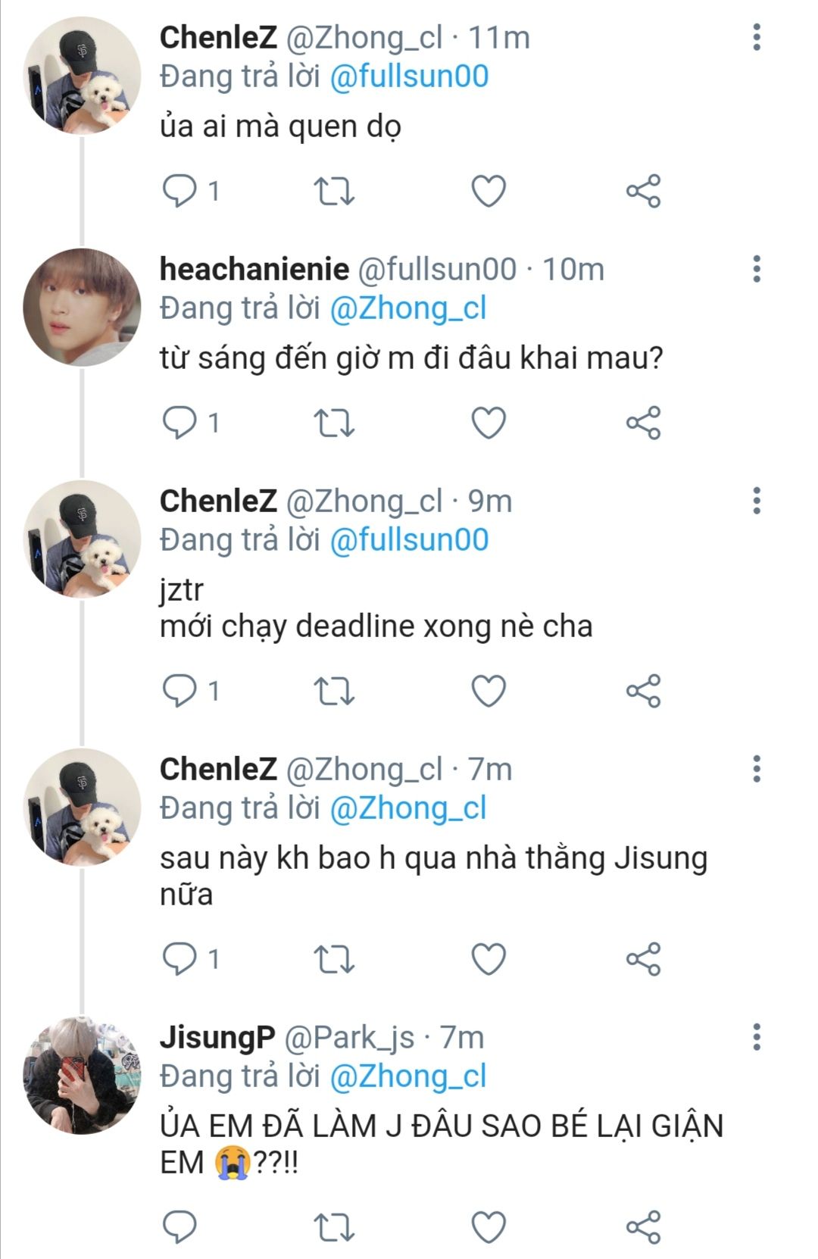Open heachanienie's profile picture
818x1259 pixels.
click(82, 307)
